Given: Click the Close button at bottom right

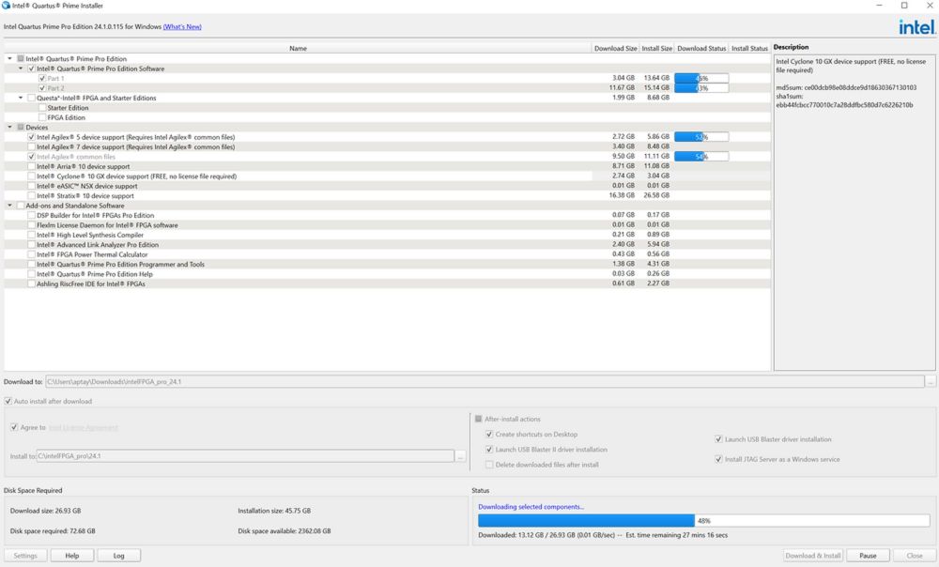Looking at the screenshot, I should [x=915, y=556].
